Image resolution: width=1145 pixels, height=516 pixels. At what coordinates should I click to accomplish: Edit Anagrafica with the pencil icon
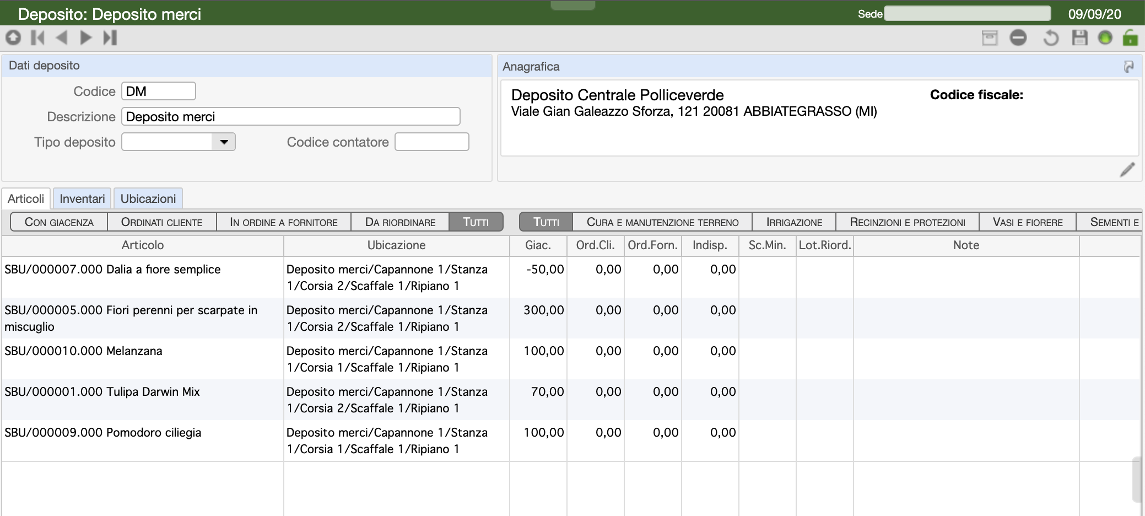(1127, 169)
